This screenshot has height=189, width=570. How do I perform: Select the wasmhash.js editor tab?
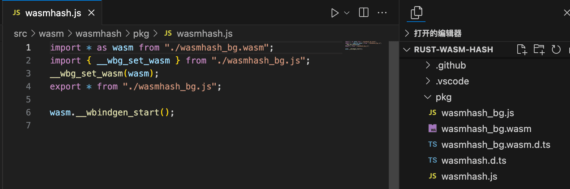52,13
